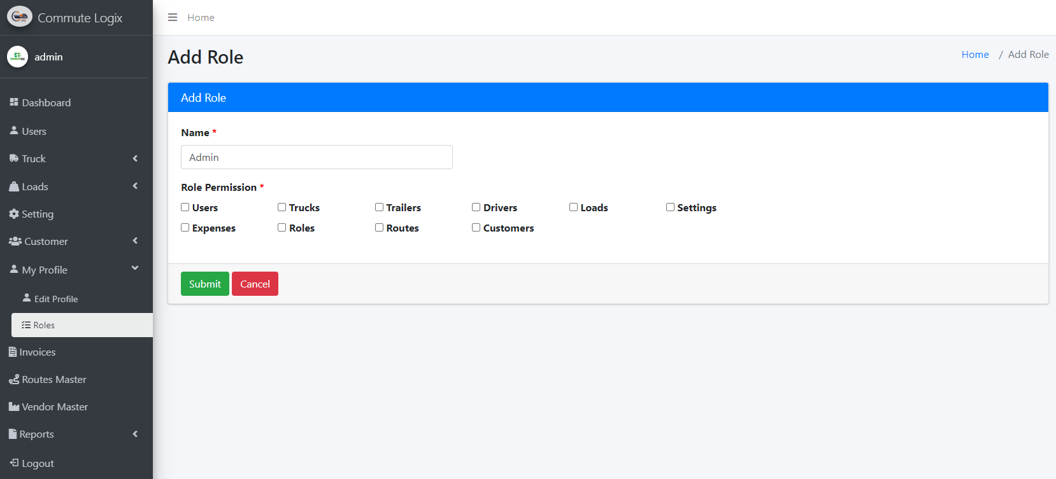Enable the Users permission checkbox
The width and height of the screenshot is (1056, 479).
(x=185, y=207)
